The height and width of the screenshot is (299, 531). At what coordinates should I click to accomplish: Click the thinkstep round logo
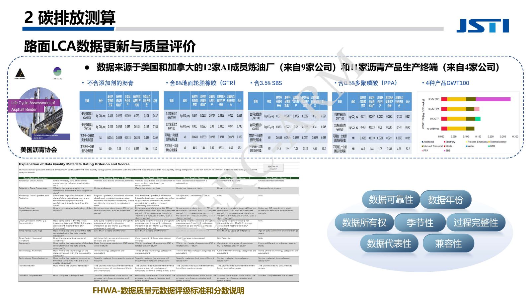[57, 72]
